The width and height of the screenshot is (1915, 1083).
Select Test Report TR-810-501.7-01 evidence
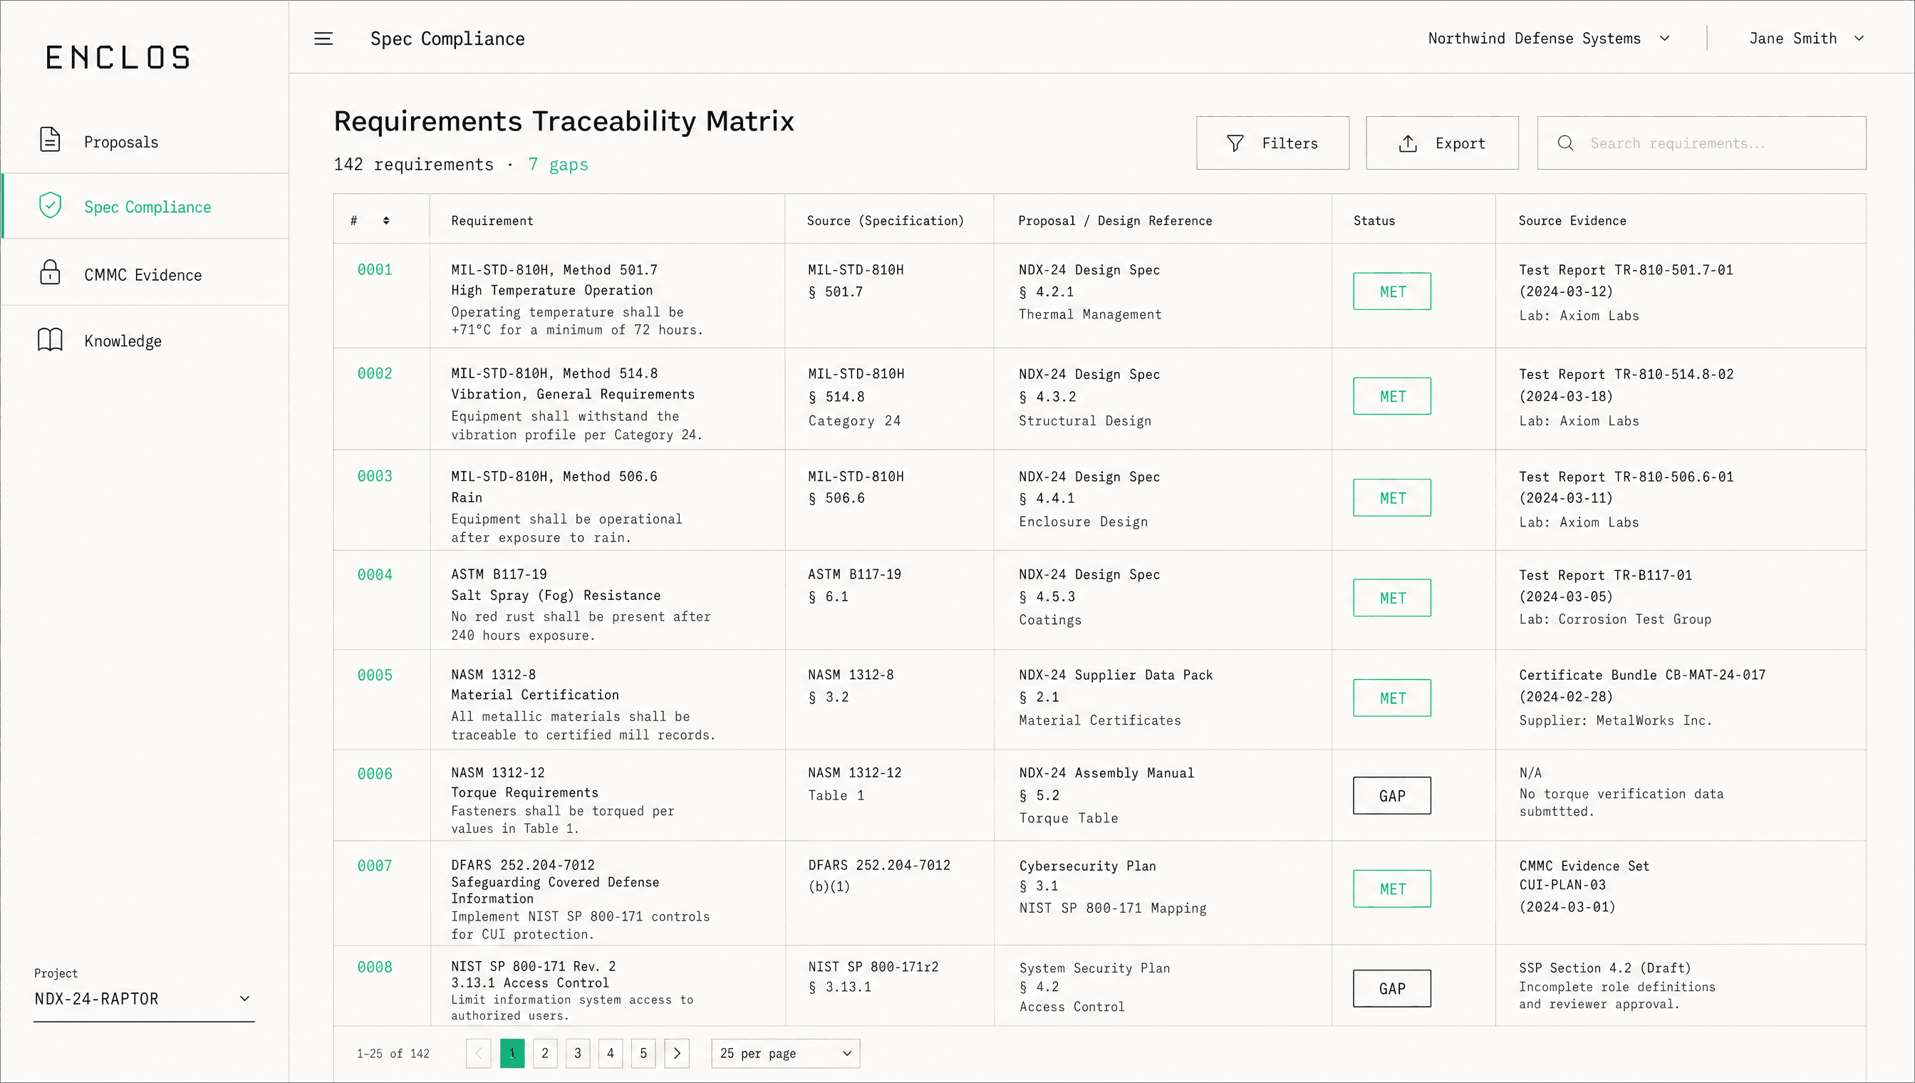click(1626, 270)
